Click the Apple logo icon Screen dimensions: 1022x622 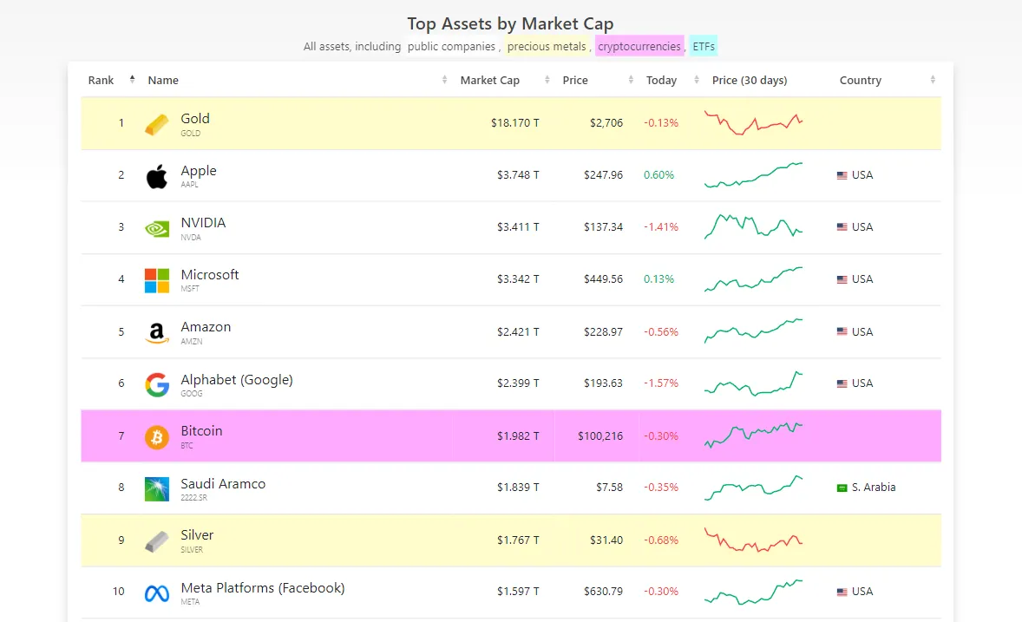(157, 176)
